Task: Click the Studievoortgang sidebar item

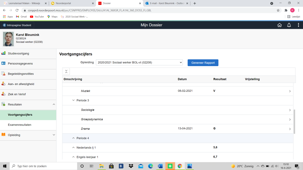Action: click(18, 53)
